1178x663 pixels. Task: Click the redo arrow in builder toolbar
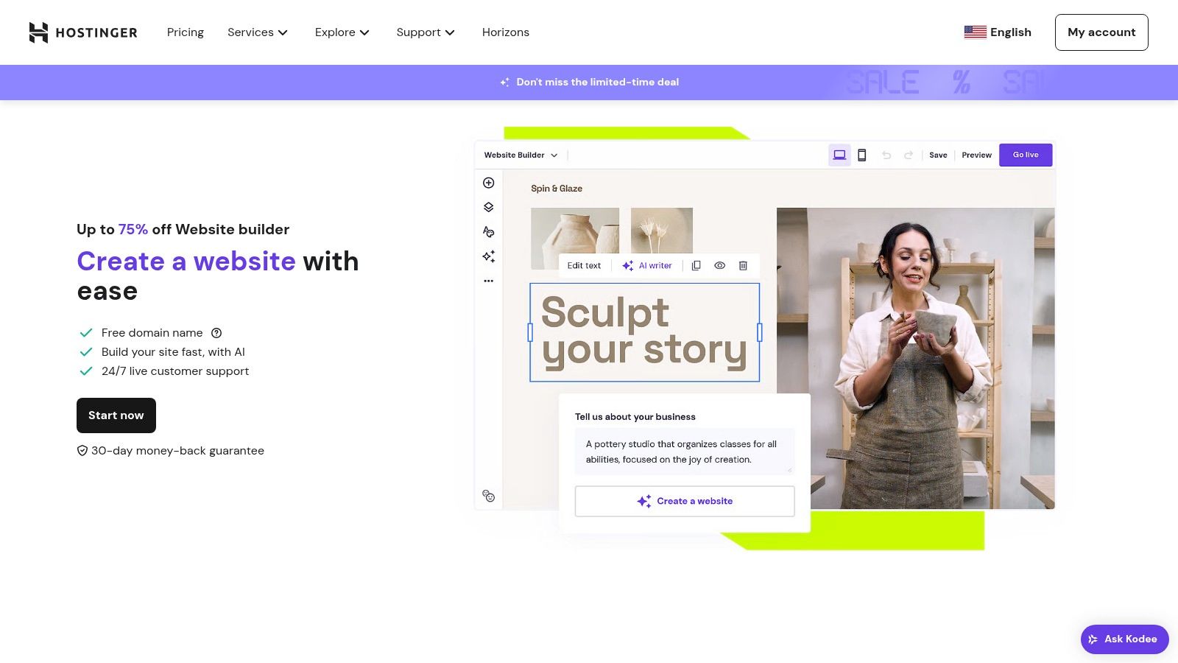click(x=909, y=155)
